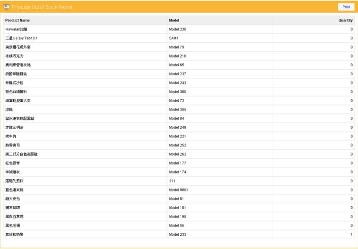Select the Model 300 cell
This screenshot has width=358, height=249.
pos(177,92)
